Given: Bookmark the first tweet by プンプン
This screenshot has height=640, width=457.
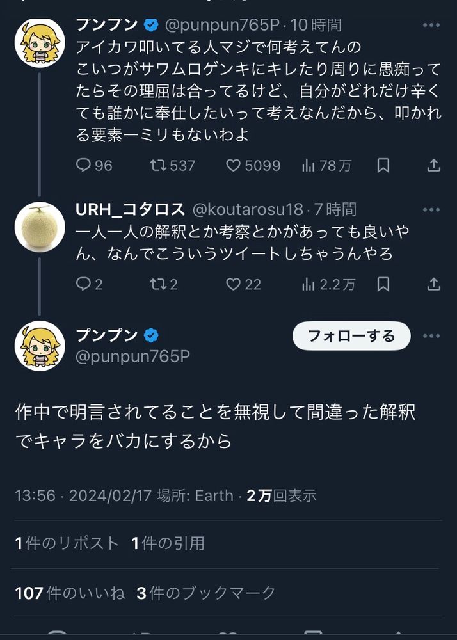Looking at the screenshot, I should pyautogui.click(x=383, y=165).
